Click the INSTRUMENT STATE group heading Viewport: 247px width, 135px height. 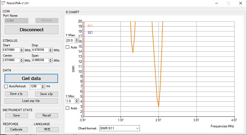coord(18,110)
